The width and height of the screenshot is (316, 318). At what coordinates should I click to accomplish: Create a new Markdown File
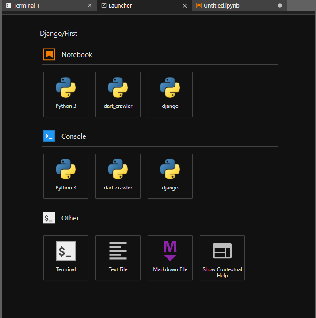point(170,258)
